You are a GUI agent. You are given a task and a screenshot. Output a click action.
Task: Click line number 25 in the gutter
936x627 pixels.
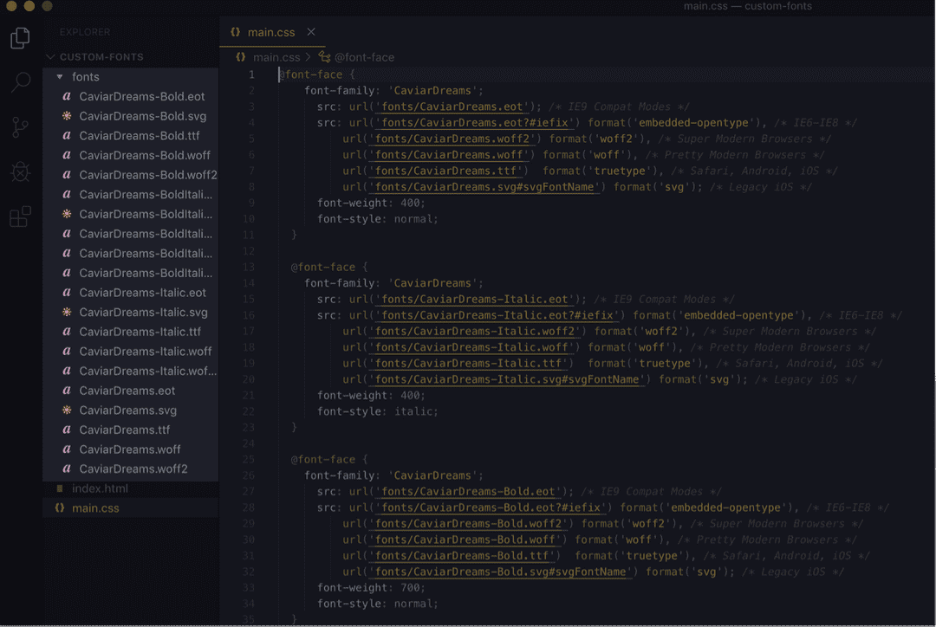click(250, 459)
